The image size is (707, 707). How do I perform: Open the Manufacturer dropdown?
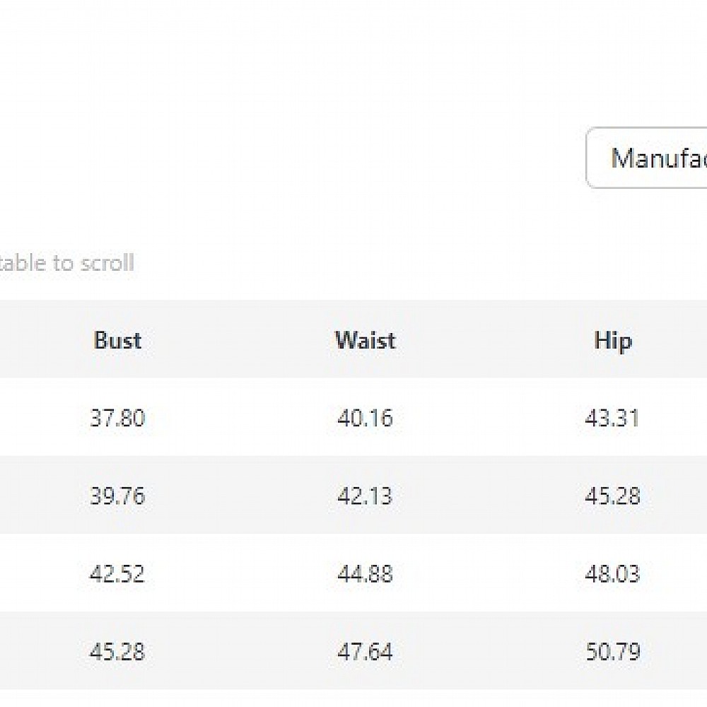[x=647, y=158]
